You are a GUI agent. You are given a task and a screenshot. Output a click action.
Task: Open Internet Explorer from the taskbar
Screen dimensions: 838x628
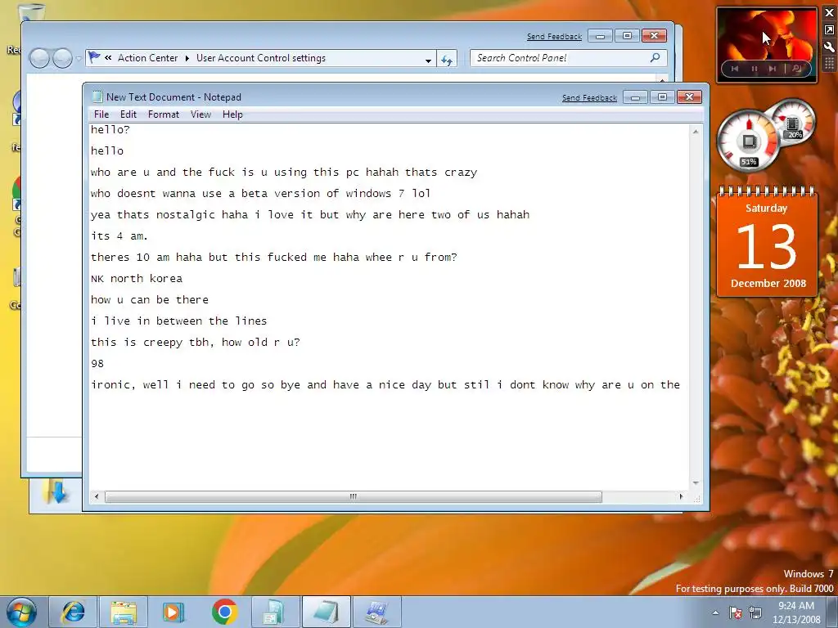click(73, 612)
